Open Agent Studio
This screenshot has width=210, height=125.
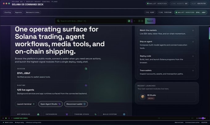click(50, 104)
